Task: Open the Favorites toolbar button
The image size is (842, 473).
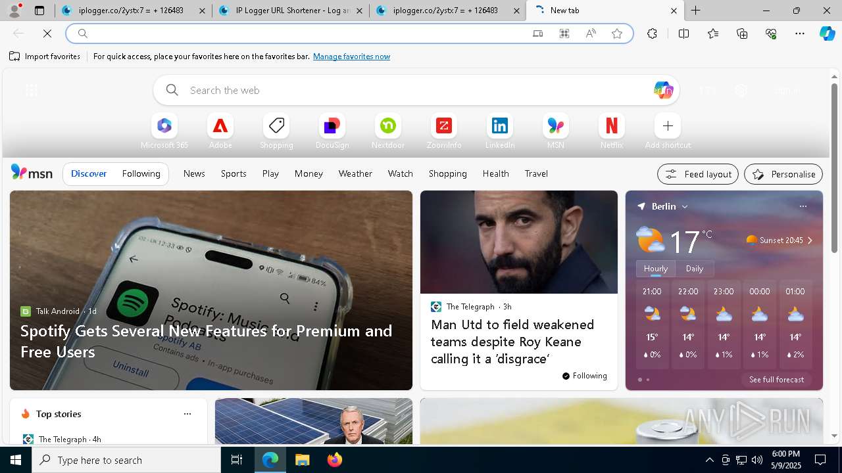Action: point(713,34)
